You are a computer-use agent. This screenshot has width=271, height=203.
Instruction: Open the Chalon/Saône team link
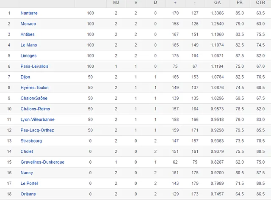(34, 98)
